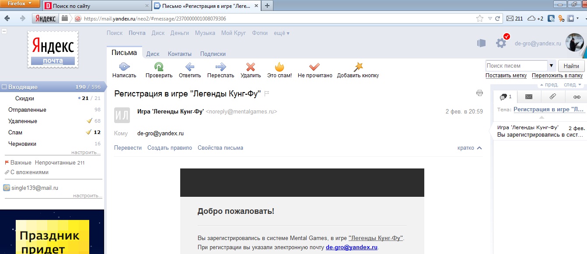Switch to the Контакты tab
587x254 pixels.
click(x=180, y=54)
